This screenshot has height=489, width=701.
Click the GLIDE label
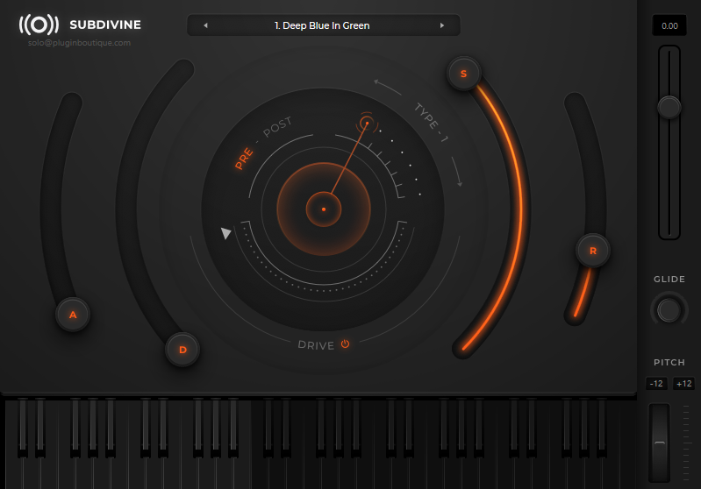pyautogui.click(x=669, y=279)
